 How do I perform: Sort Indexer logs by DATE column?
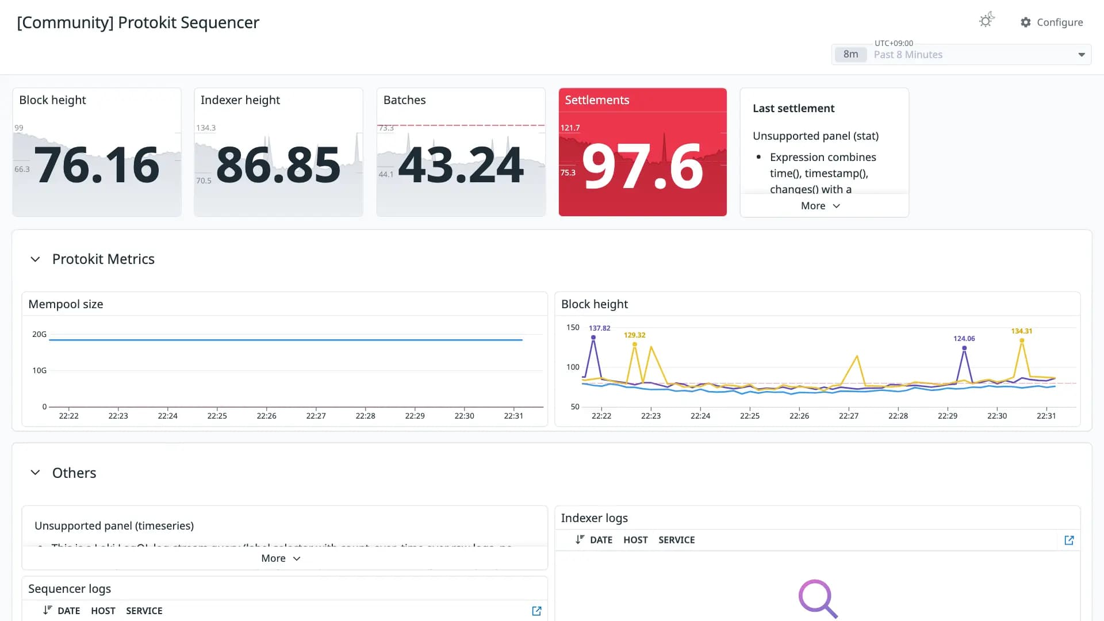click(x=601, y=540)
